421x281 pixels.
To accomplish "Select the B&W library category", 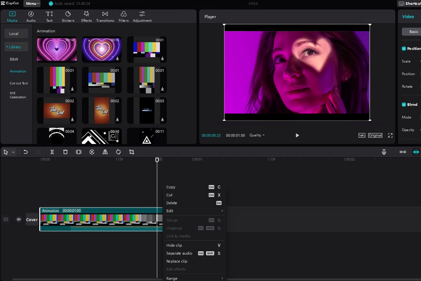I will tap(14, 59).
